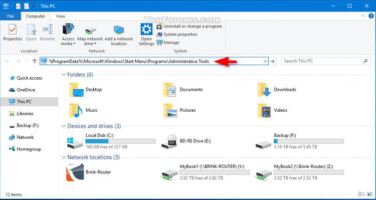This screenshot has width=376, height=200.
Task: Select the Documents folder
Action: pyautogui.click(x=182, y=90)
